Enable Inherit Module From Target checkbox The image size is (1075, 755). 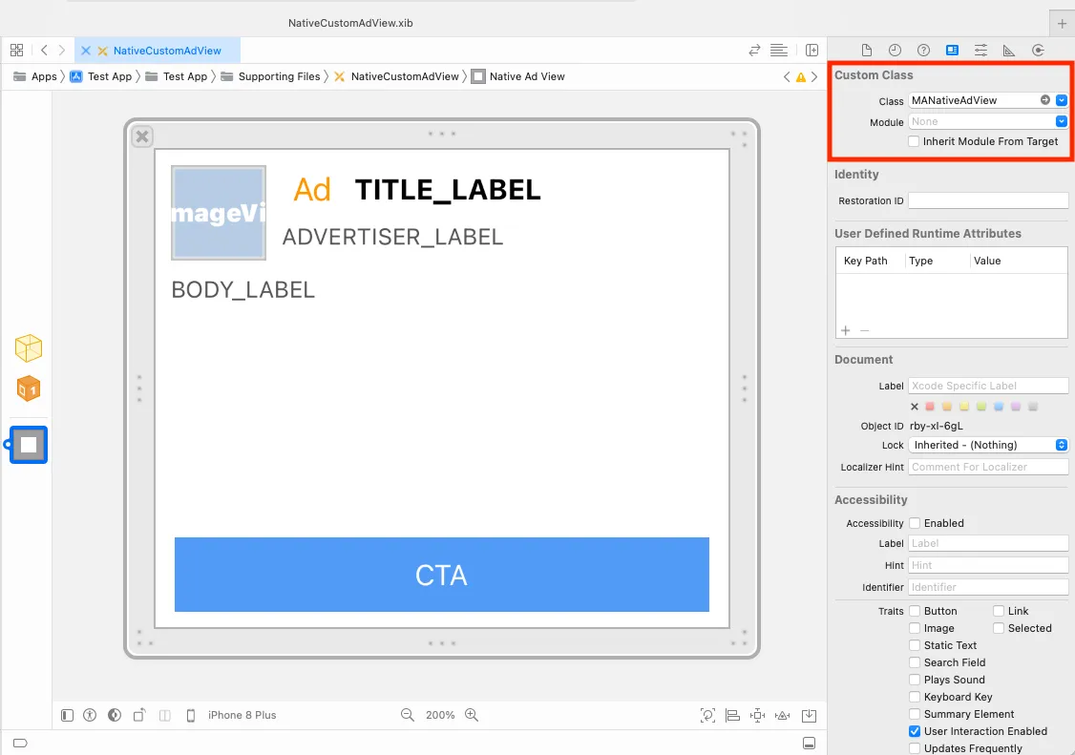(x=914, y=141)
